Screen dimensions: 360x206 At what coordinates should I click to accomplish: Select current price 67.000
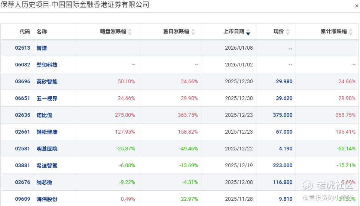pos(284,132)
